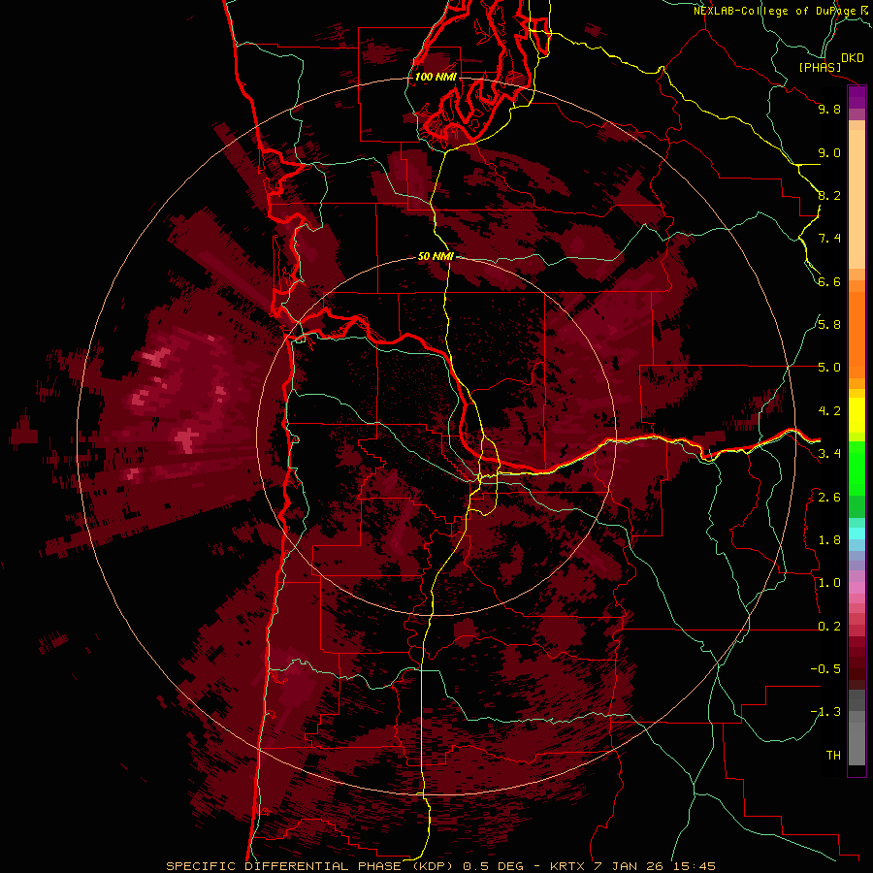Click the 50 NMI range ring label
873x873 pixels.
[436, 256]
